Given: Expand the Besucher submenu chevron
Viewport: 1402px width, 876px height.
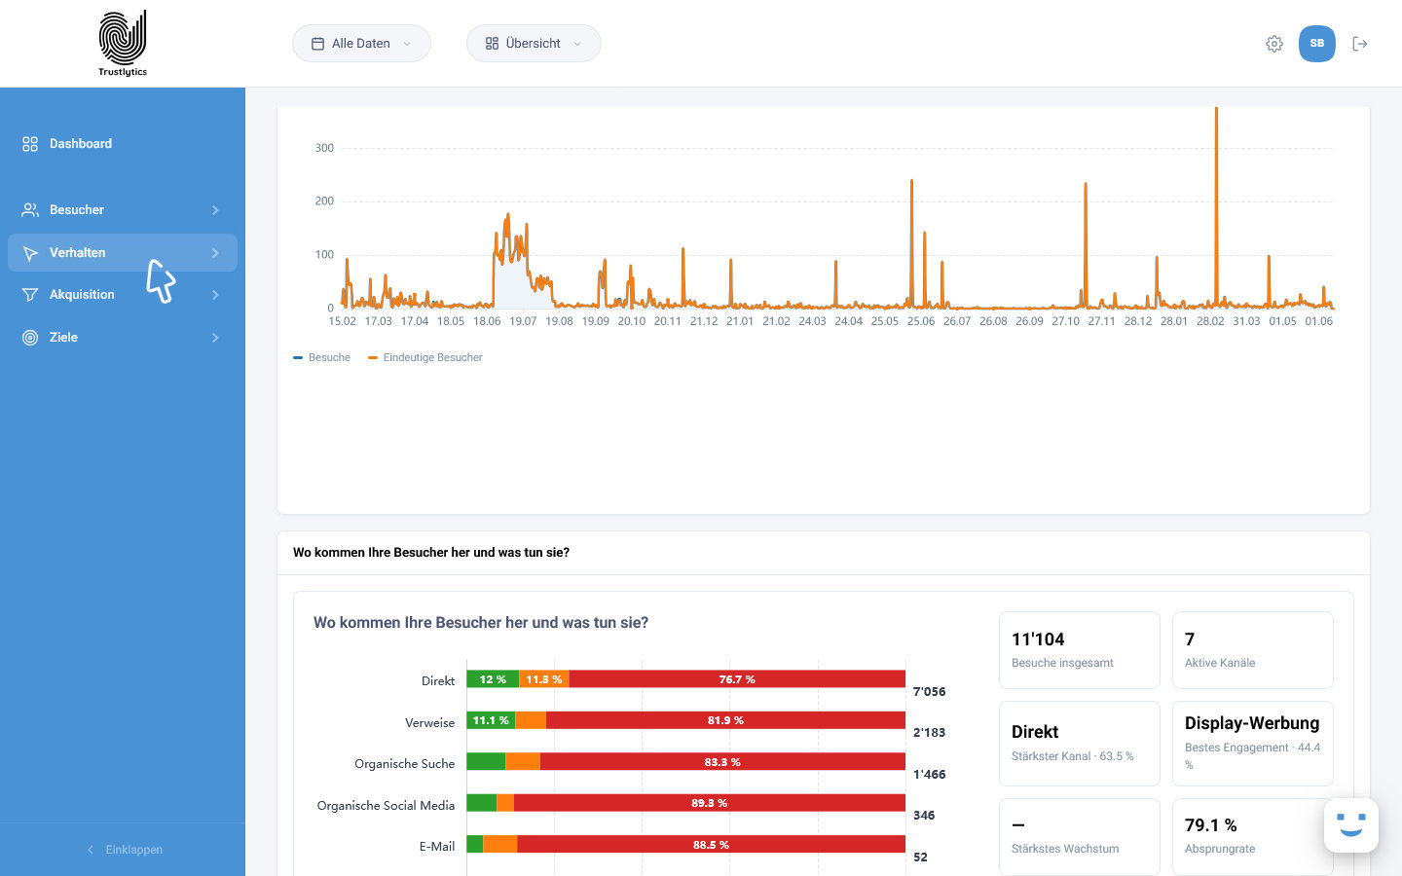Looking at the screenshot, I should click(215, 210).
